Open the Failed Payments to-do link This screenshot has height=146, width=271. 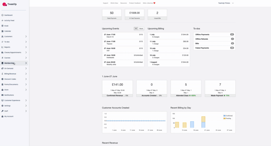pyautogui.click(x=202, y=48)
